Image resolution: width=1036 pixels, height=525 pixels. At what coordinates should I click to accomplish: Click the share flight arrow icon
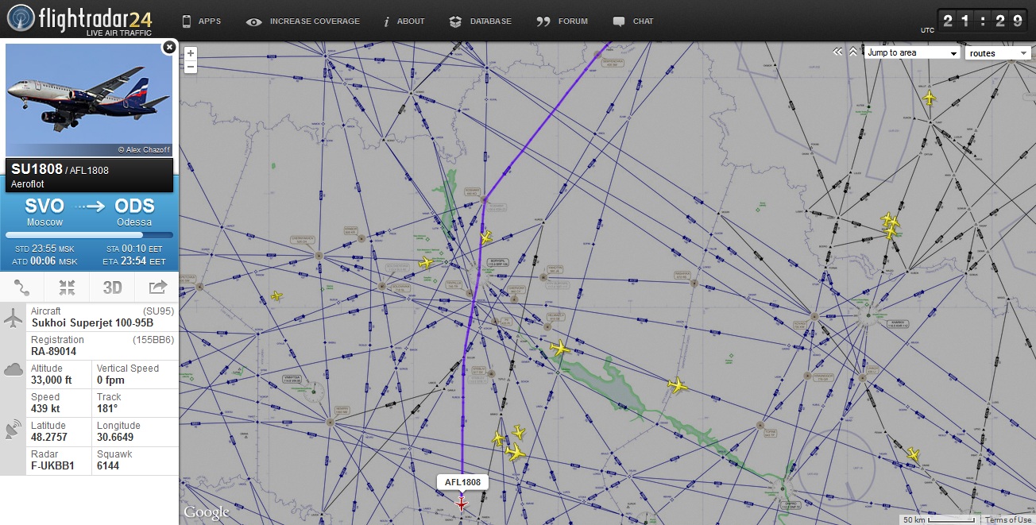(157, 288)
